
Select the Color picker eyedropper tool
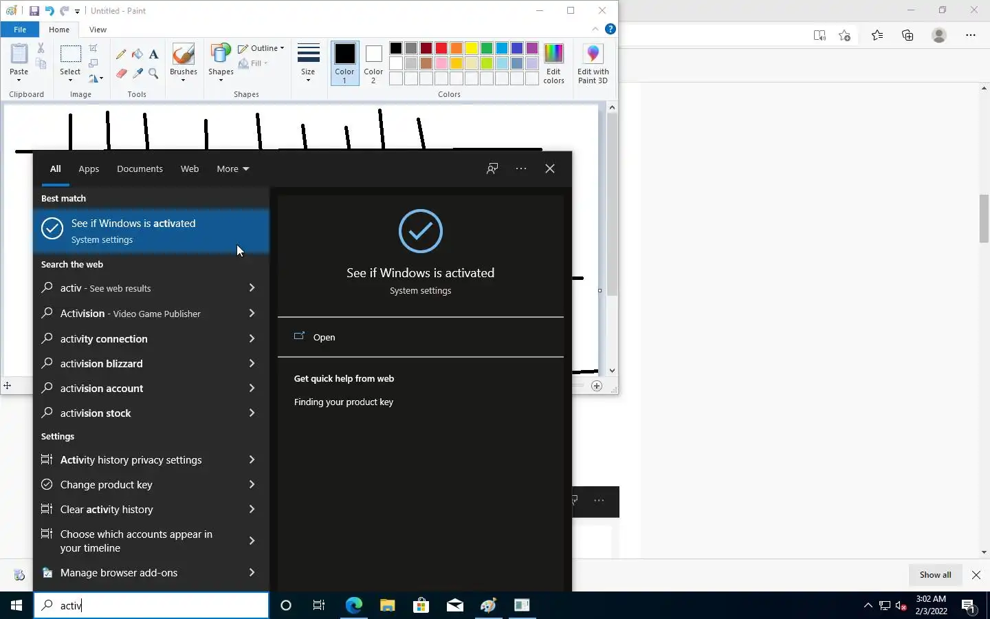(x=137, y=74)
